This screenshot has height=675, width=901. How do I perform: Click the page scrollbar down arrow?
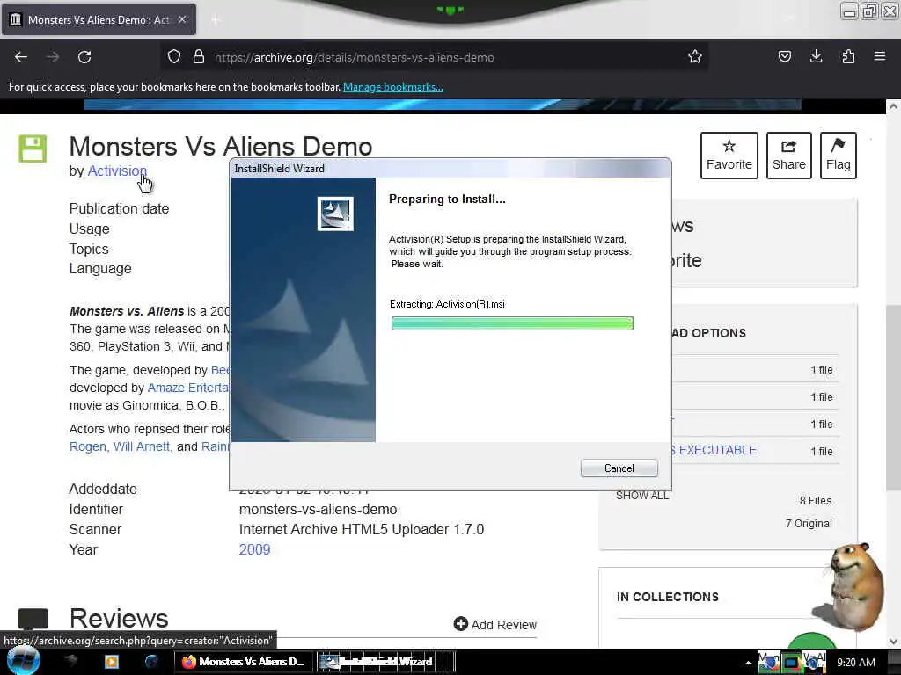(893, 641)
